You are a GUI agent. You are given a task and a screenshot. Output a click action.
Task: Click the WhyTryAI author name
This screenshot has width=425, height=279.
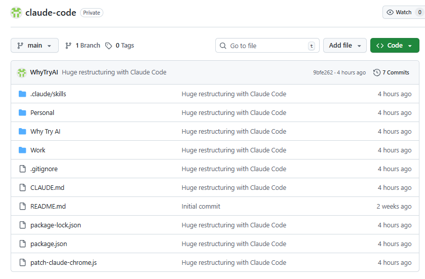[x=44, y=72]
